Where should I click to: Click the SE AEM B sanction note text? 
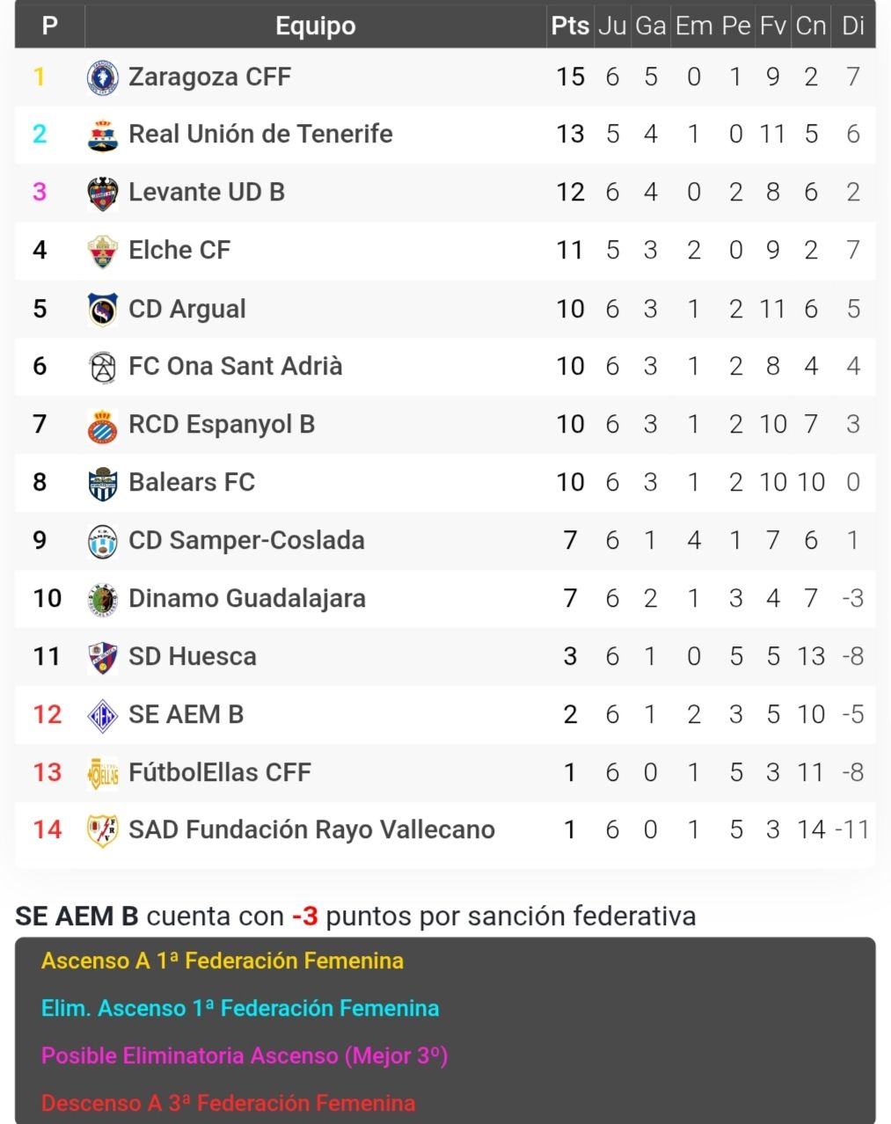(x=355, y=916)
